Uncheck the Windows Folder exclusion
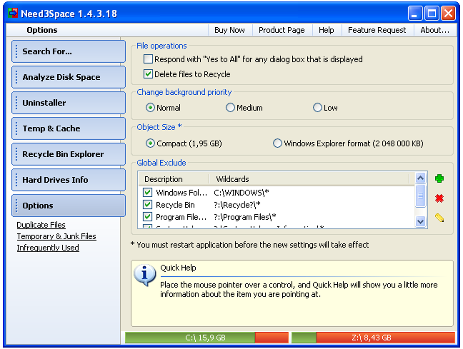 click(148, 193)
